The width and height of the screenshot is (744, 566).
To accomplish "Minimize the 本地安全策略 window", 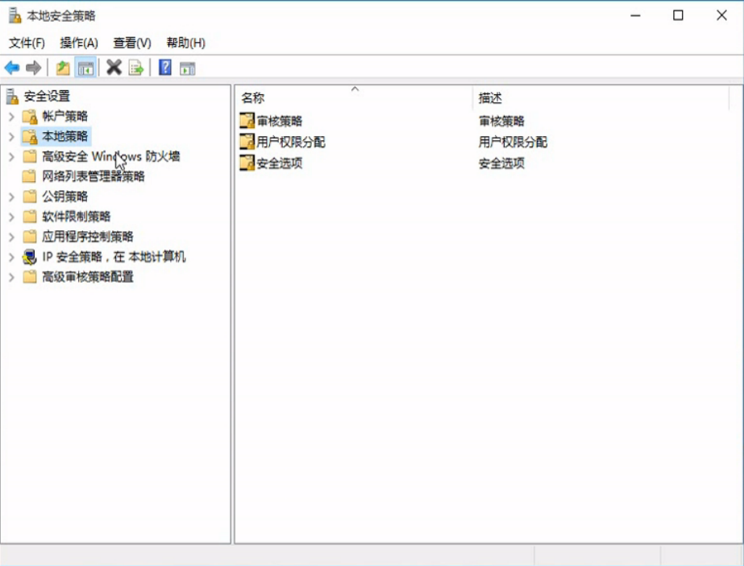I will coord(635,15).
